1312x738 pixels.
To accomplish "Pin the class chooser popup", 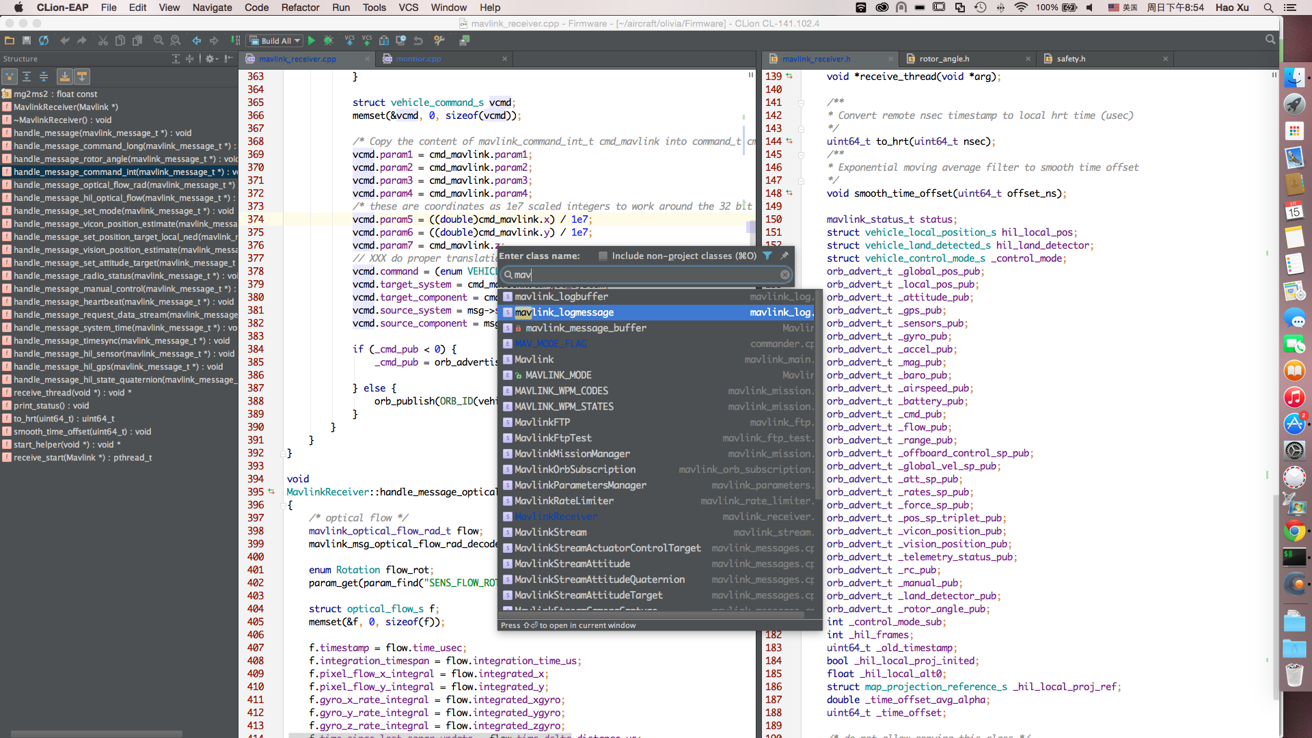I will [x=784, y=256].
